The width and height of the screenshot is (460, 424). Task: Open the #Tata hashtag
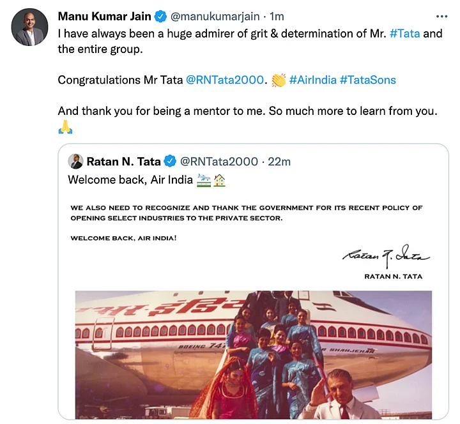[x=404, y=33]
